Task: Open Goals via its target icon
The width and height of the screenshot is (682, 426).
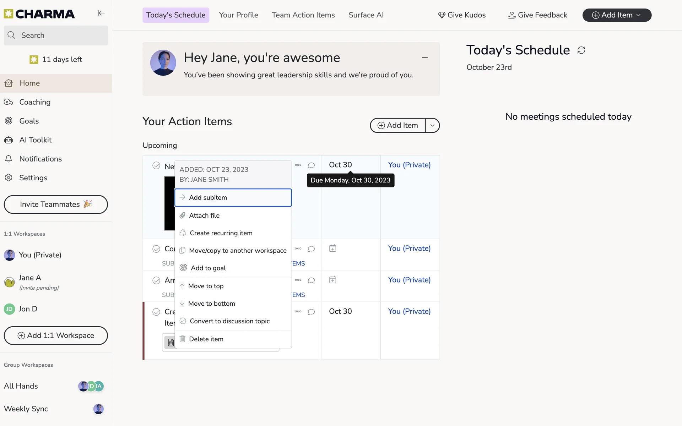Action: [9, 121]
